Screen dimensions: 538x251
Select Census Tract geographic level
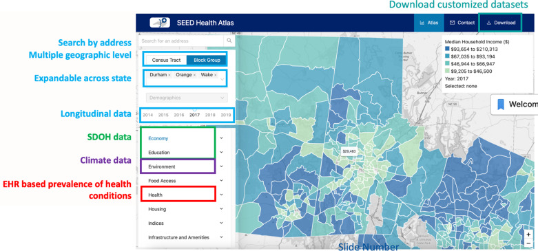pyautogui.click(x=167, y=60)
